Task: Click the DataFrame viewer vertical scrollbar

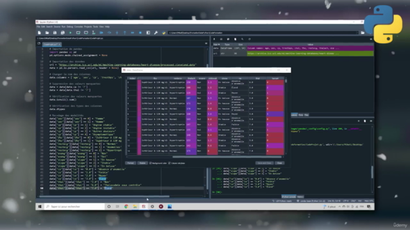Action: point(286,81)
